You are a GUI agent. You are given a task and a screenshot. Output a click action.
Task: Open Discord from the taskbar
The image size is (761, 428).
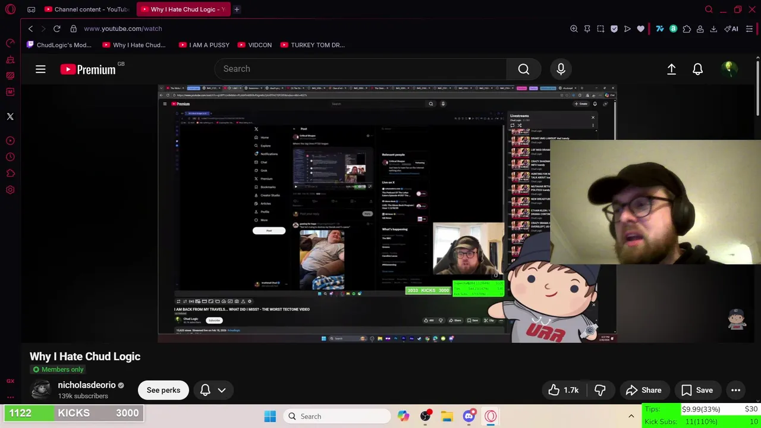tap(468, 416)
